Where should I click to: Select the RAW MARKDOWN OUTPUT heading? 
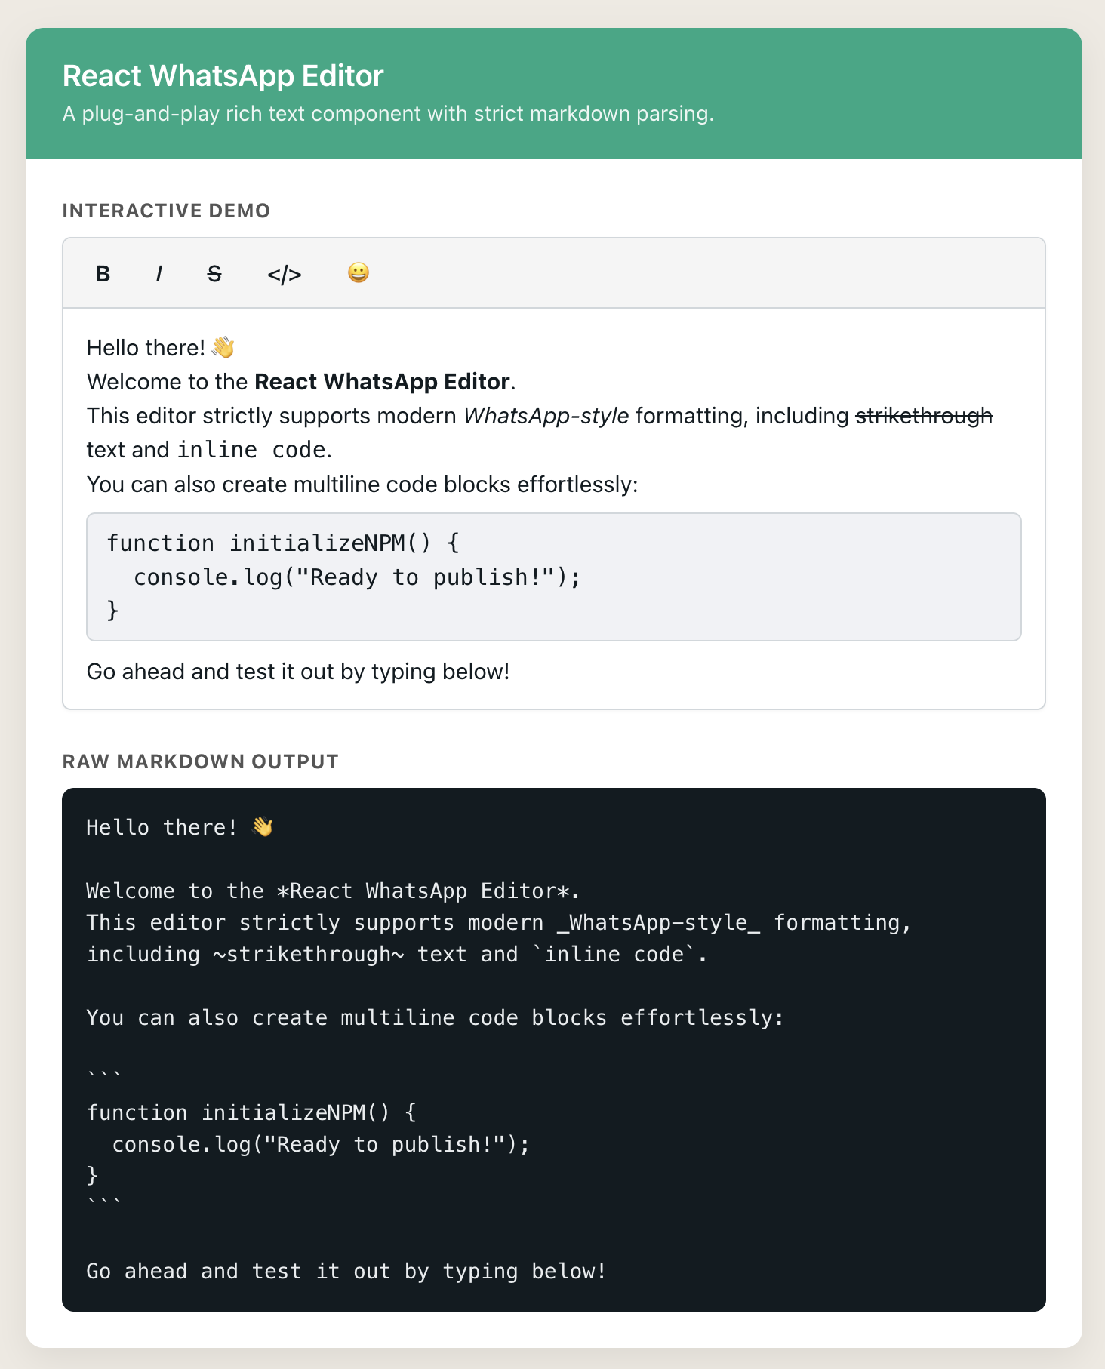pyautogui.click(x=201, y=762)
